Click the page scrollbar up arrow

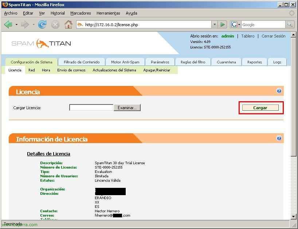[293, 35]
